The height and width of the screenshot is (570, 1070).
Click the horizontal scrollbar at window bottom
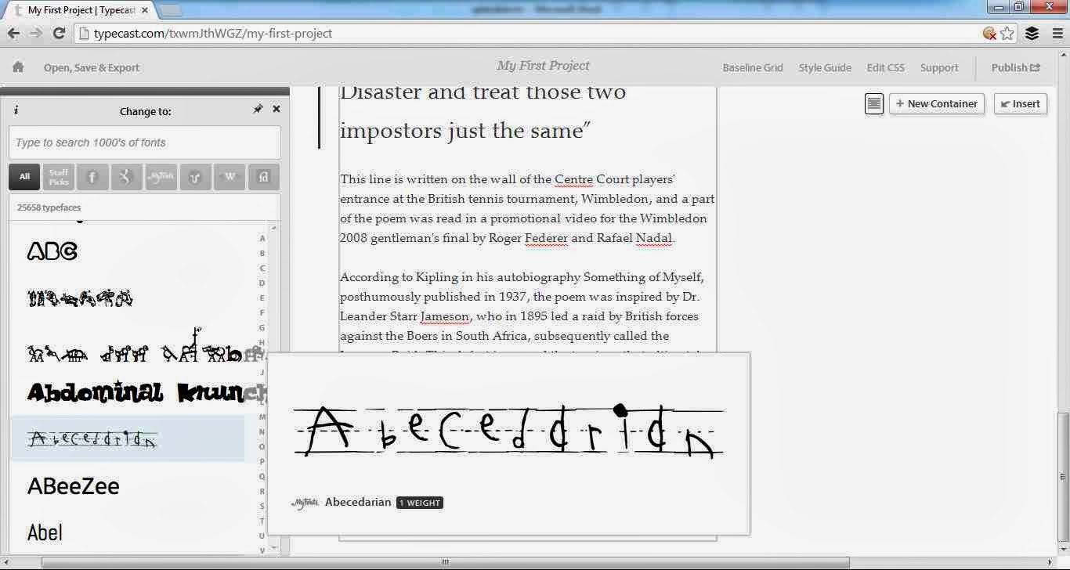[445, 562]
